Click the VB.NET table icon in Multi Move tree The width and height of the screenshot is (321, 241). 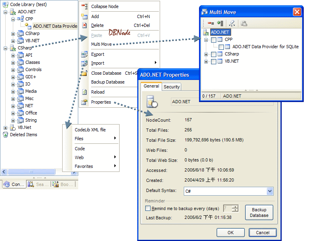[220, 61]
